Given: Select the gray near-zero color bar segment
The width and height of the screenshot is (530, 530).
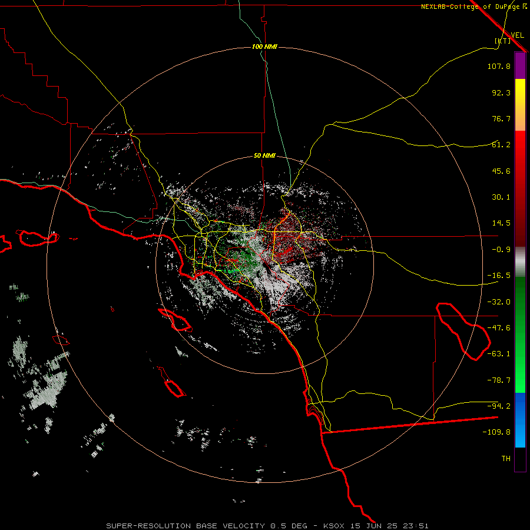Looking at the screenshot, I should (x=520, y=262).
